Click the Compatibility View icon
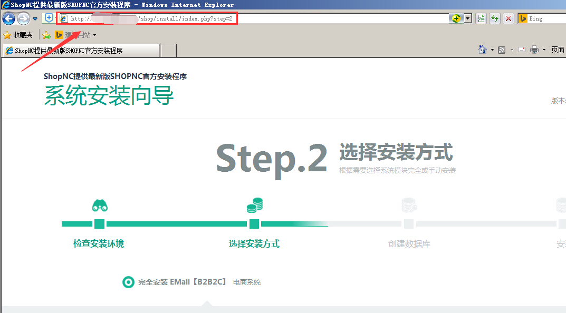 (x=481, y=18)
